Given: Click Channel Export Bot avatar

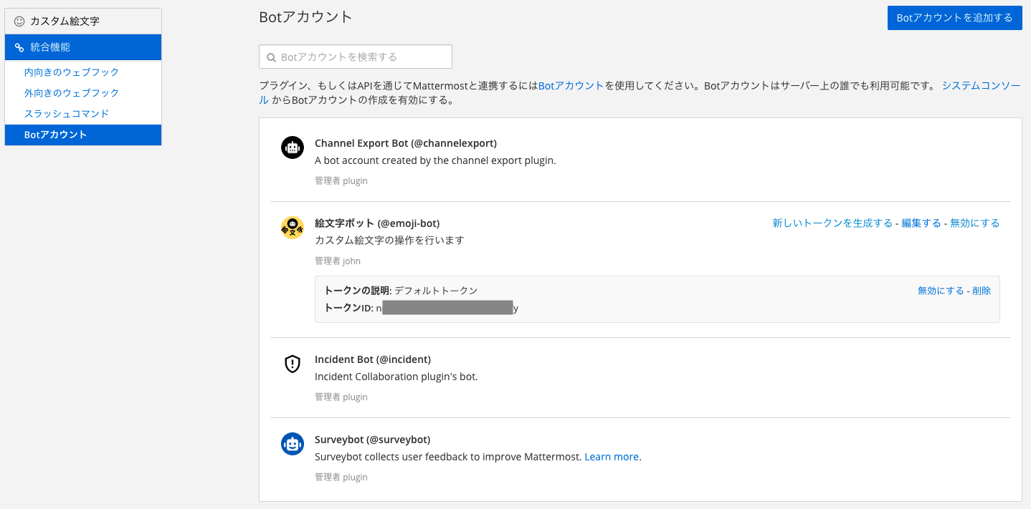Looking at the screenshot, I should 293,147.
